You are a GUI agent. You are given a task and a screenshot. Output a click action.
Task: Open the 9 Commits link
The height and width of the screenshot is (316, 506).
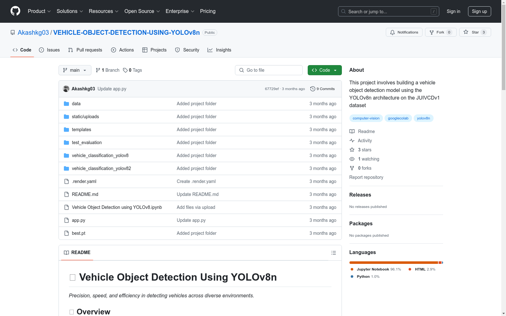point(323,89)
